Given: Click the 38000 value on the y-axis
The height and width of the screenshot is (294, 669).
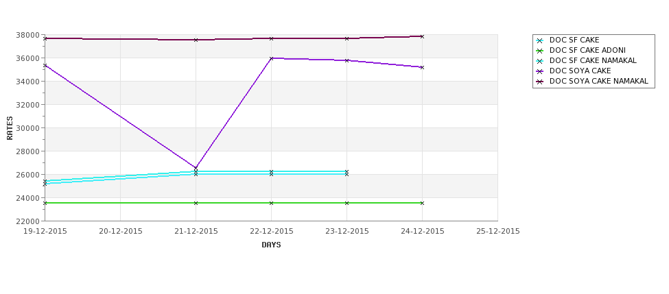Looking at the screenshot, I should 27,35.
